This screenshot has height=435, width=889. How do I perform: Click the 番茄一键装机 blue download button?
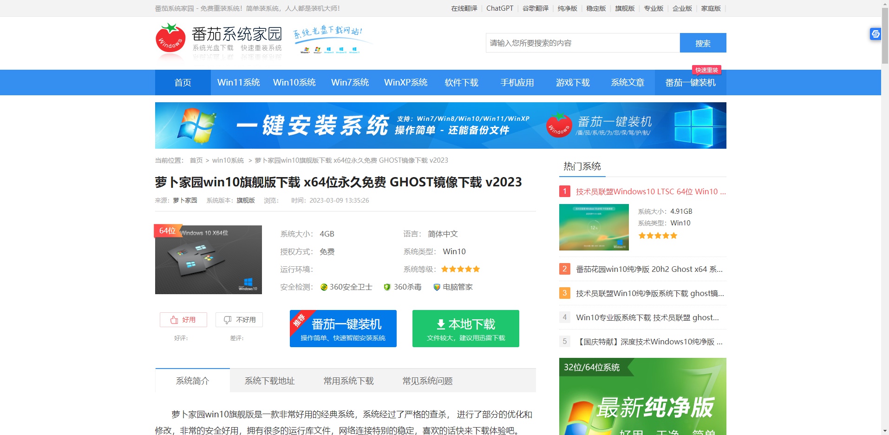coord(343,329)
